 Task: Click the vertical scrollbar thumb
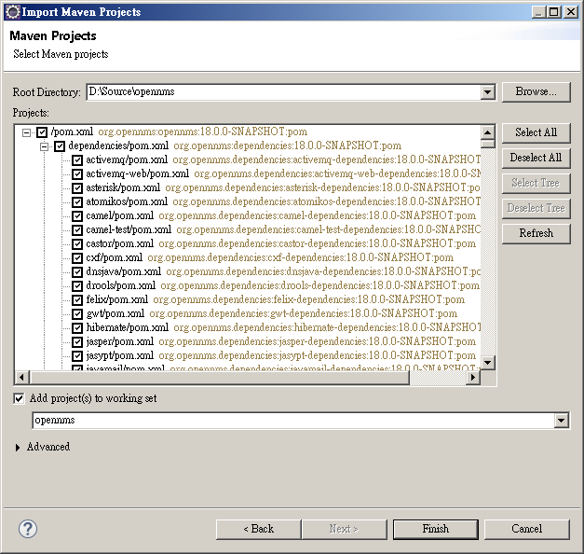click(x=487, y=144)
